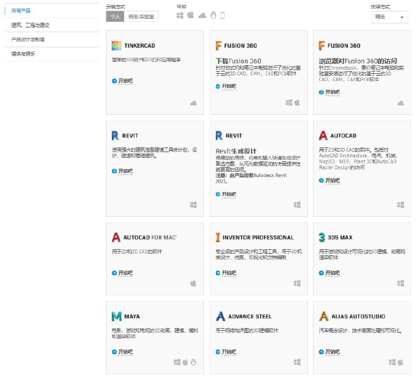The image size is (416, 379).
Task: Click the AutoCAD red A logo
Action: (323, 136)
